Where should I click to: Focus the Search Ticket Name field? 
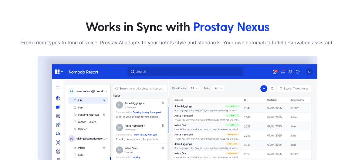point(295,89)
